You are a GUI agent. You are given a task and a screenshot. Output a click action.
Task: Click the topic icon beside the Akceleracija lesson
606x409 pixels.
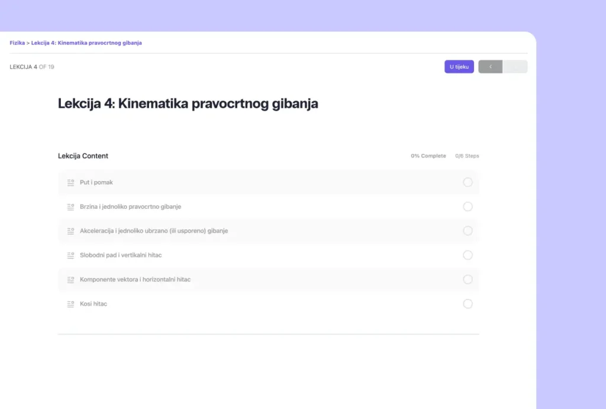(70, 231)
